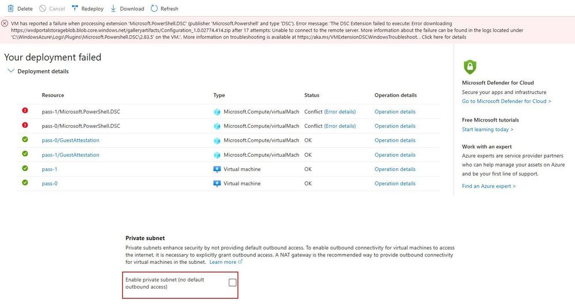Click the Redeploy toolbar button
Viewport: 575px width, 307px height.
tap(88, 9)
